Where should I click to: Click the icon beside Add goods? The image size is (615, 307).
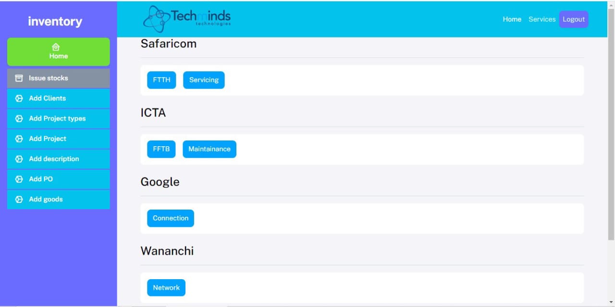point(19,199)
